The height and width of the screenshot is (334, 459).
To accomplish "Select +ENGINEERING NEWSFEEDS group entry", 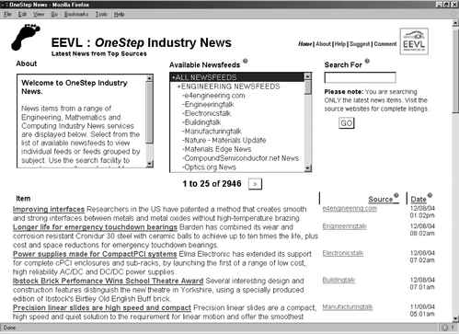I will pyautogui.click(x=228, y=86).
